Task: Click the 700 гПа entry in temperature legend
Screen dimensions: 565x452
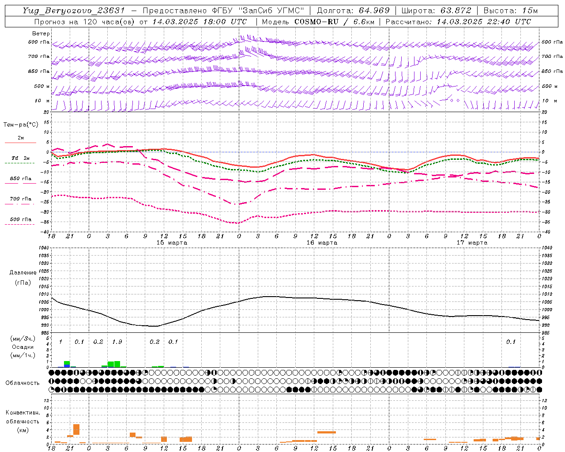Action: coord(21,199)
